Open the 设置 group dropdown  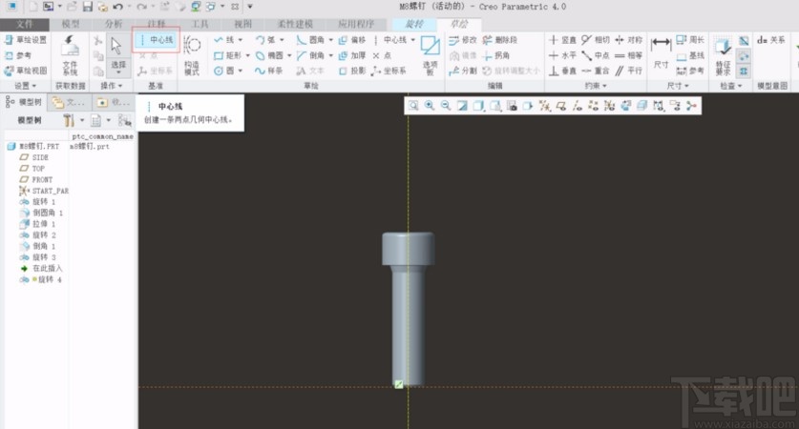[25, 86]
